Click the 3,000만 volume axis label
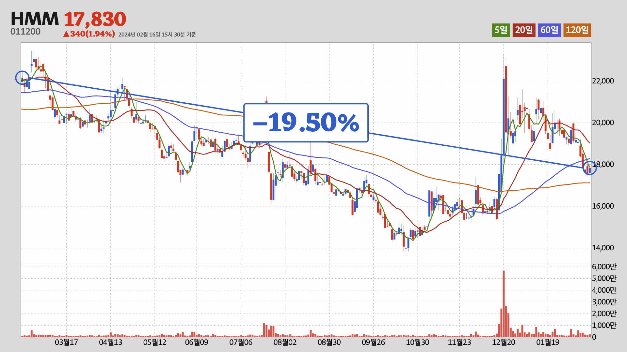This screenshot has width=627, height=352. 604,302
